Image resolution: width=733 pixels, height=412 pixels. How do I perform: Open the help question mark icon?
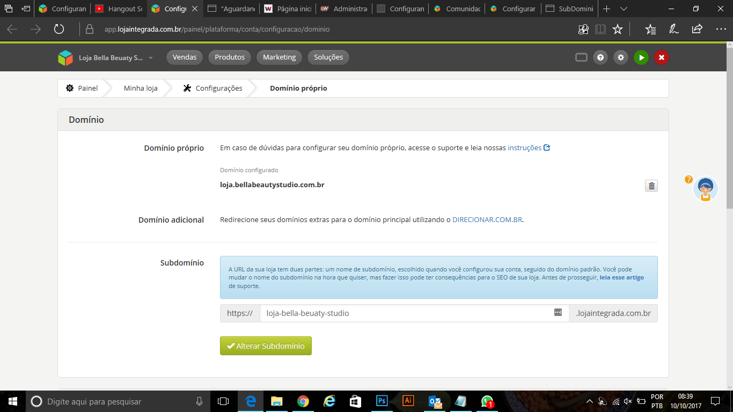point(600,57)
